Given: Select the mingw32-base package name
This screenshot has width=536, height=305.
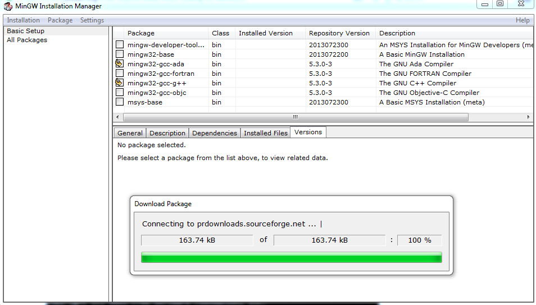Looking at the screenshot, I should click(151, 54).
